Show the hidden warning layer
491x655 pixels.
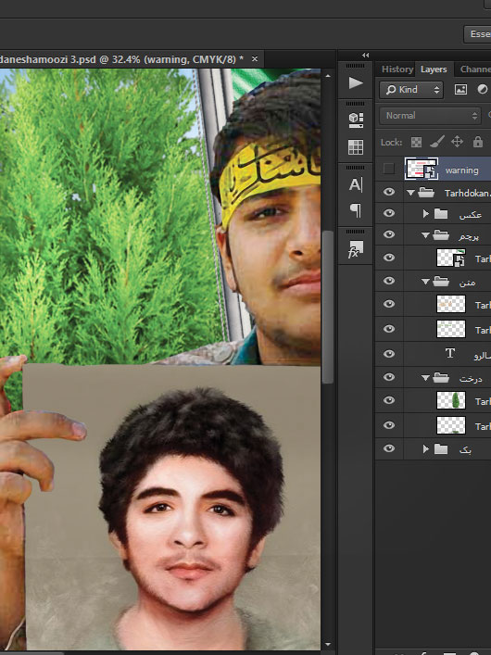tap(389, 169)
